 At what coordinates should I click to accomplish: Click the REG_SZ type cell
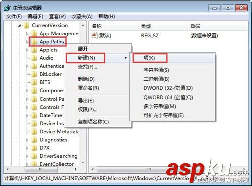point(150,35)
